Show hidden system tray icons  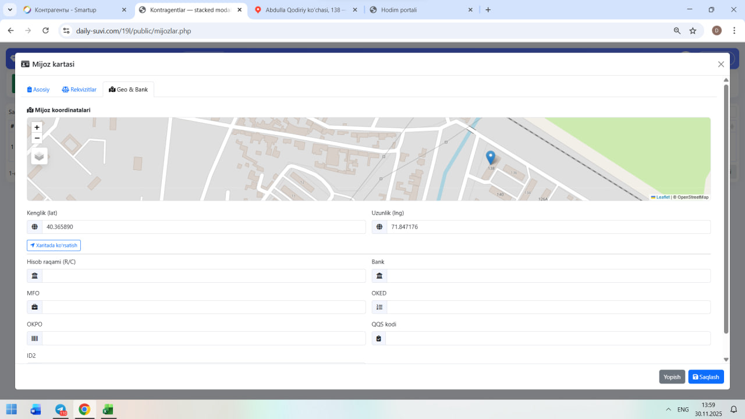point(668,410)
